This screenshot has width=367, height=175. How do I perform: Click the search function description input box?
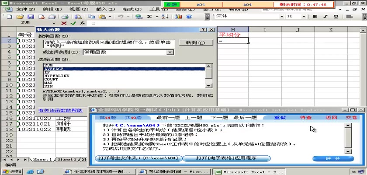point(109,44)
